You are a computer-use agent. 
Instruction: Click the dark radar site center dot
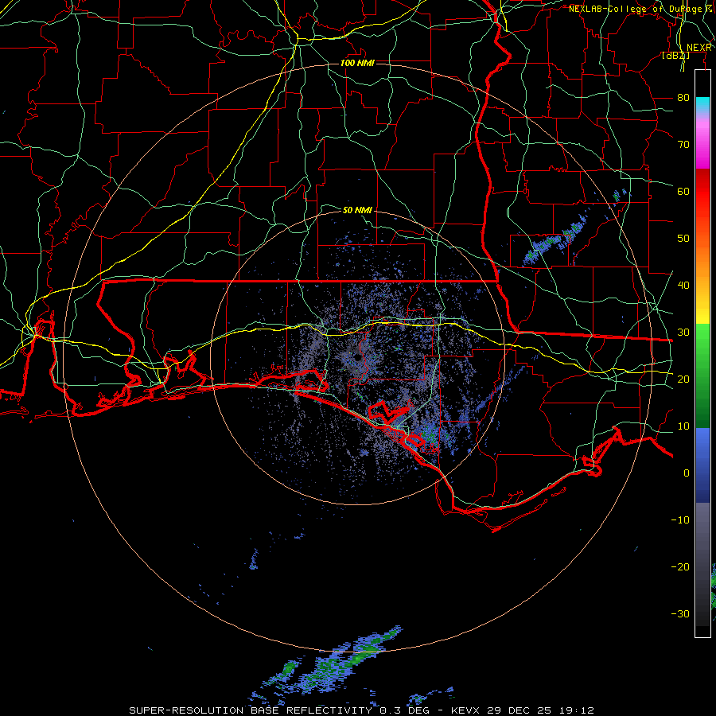[357, 357]
